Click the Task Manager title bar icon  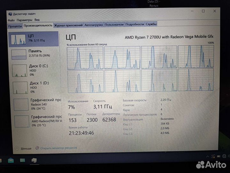(x=10, y=14)
